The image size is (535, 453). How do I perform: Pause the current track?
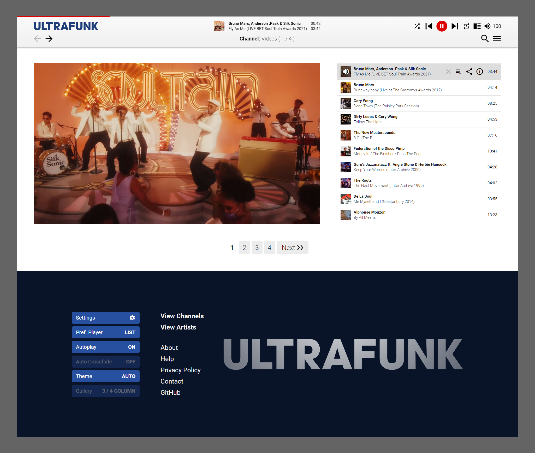pyautogui.click(x=442, y=26)
